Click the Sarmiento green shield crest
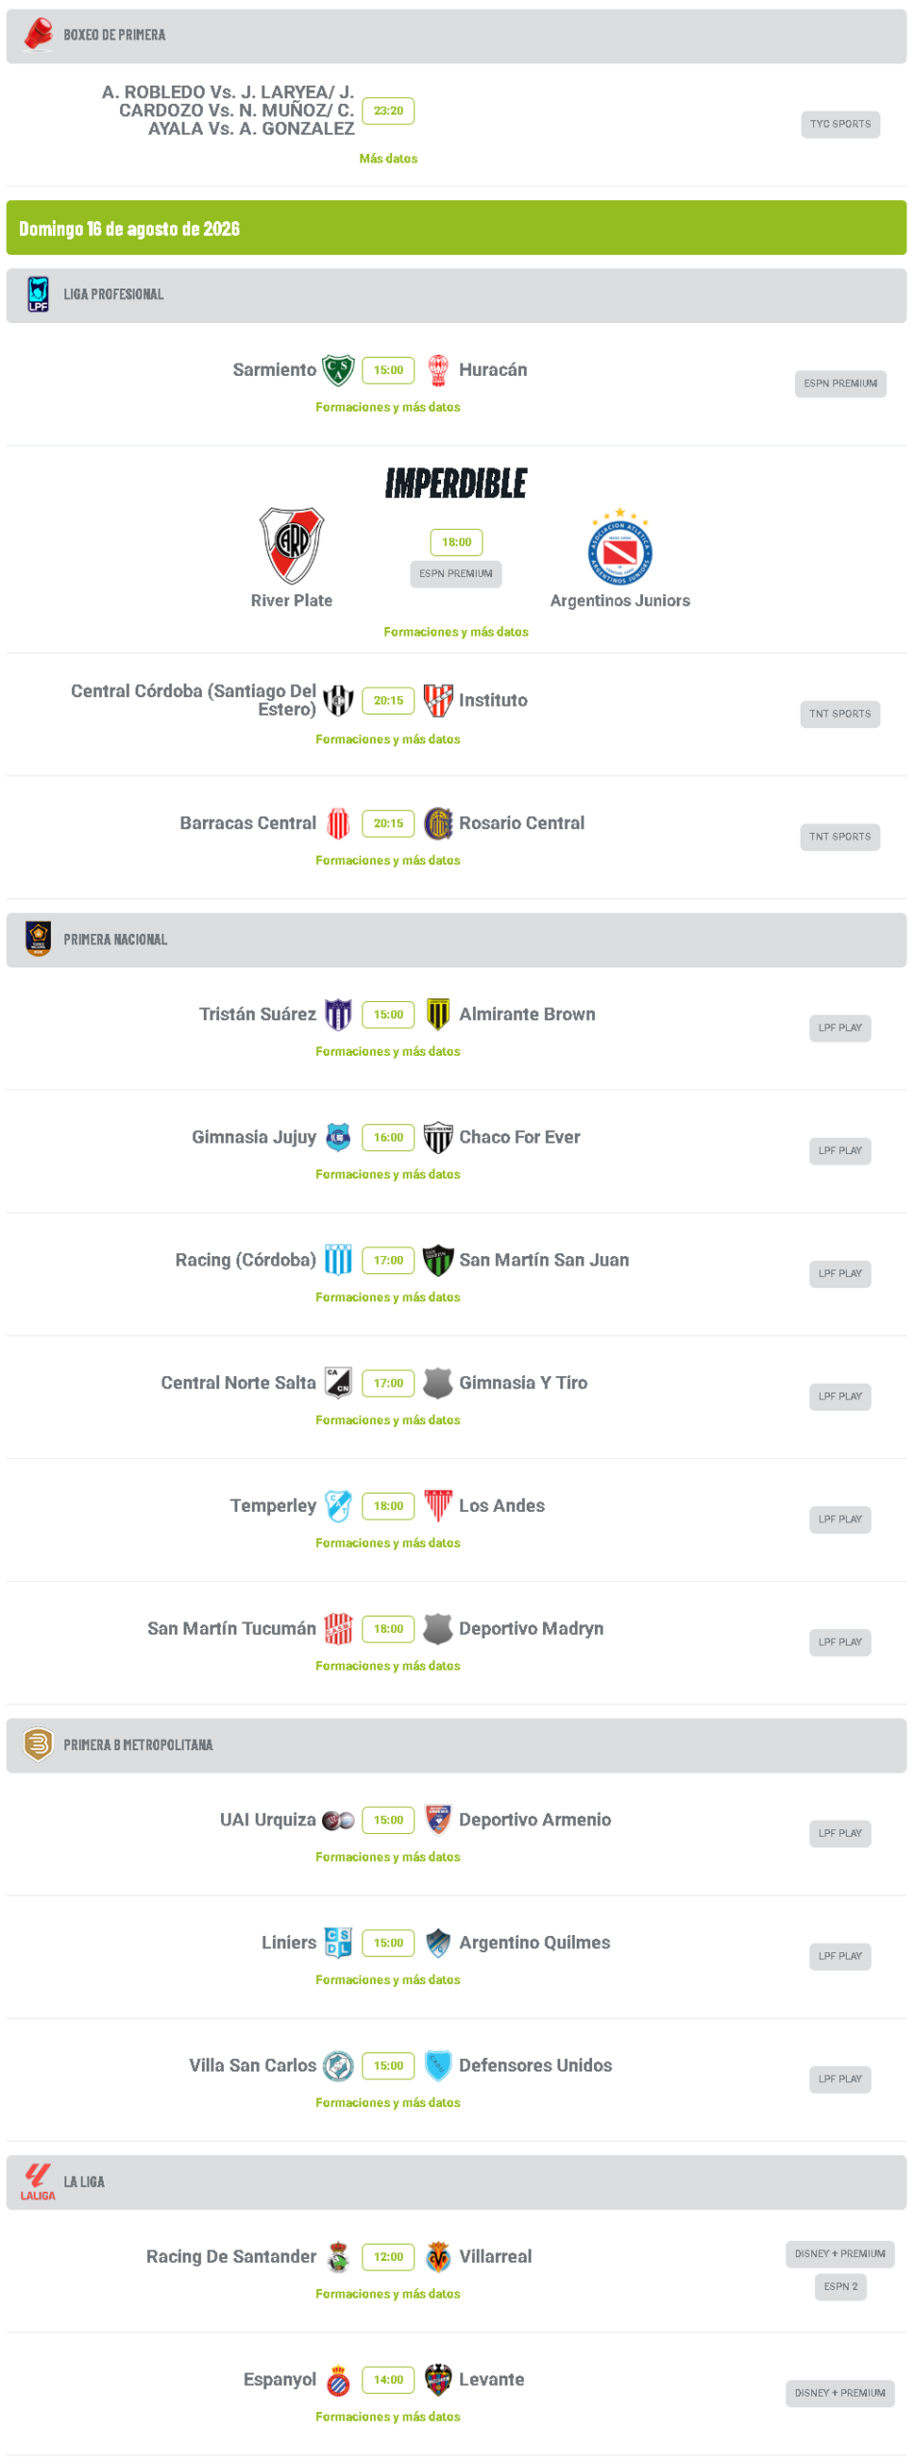 (x=339, y=371)
